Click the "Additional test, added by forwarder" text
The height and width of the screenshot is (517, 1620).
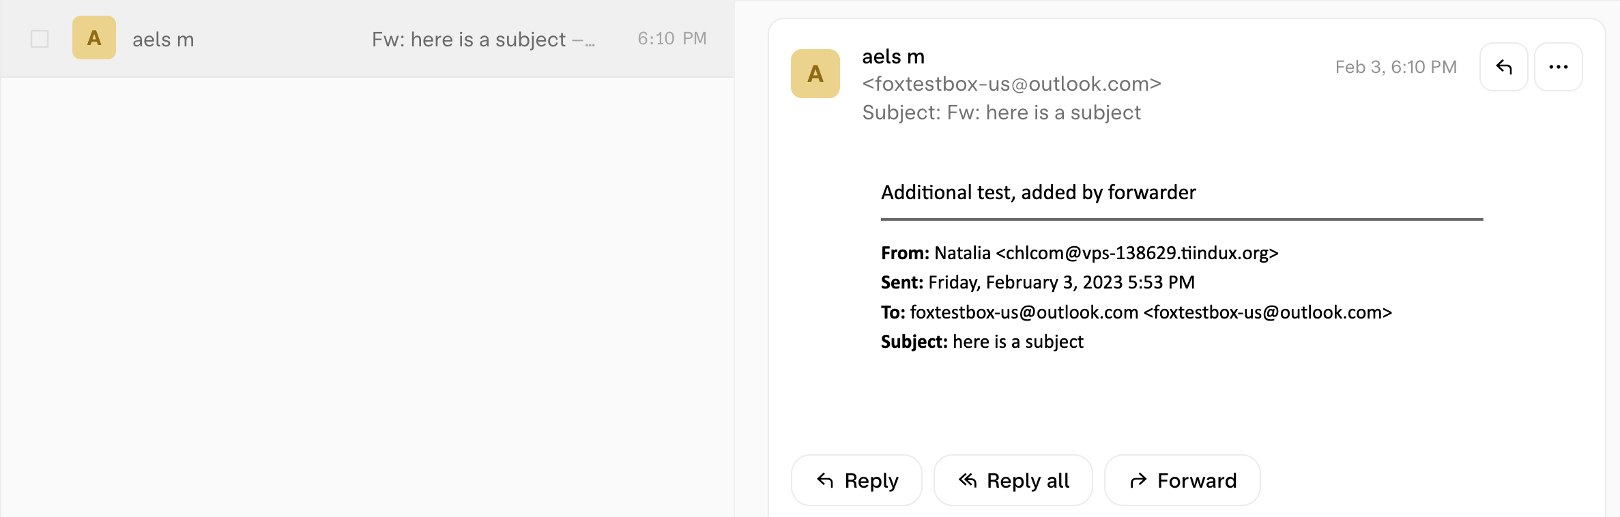click(x=1038, y=192)
